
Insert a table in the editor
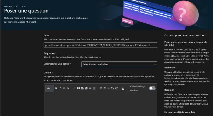pyautogui.click(x=94, y=88)
